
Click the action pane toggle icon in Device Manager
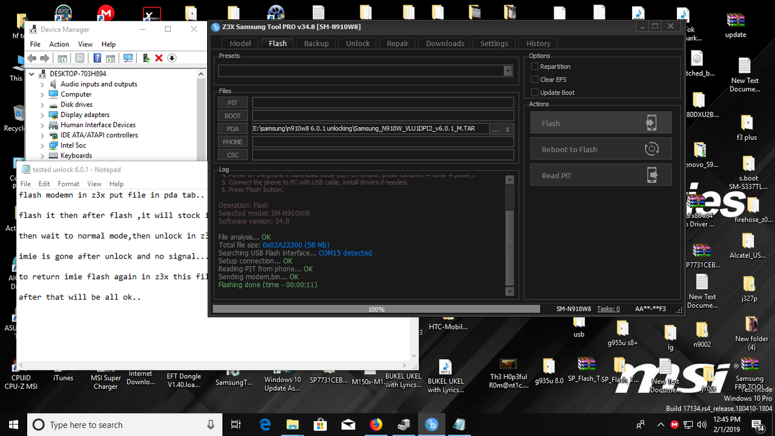click(x=110, y=58)
